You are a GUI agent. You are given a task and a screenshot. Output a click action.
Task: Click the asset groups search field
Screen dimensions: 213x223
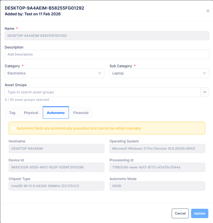point(102,92)
